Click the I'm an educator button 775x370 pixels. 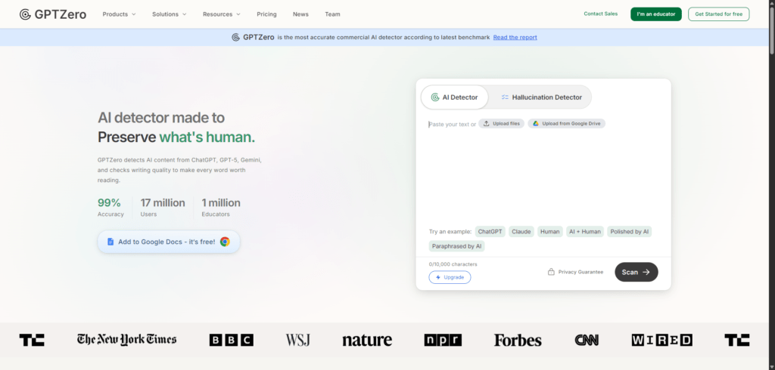[x=656, y=14]
